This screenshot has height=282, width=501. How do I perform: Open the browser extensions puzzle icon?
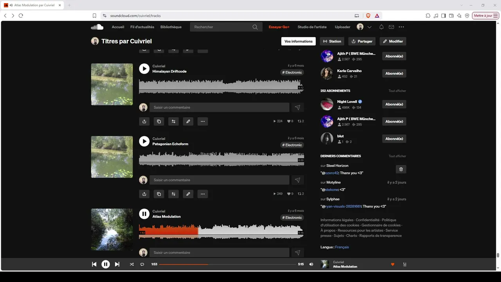click(x=428, y=16)
